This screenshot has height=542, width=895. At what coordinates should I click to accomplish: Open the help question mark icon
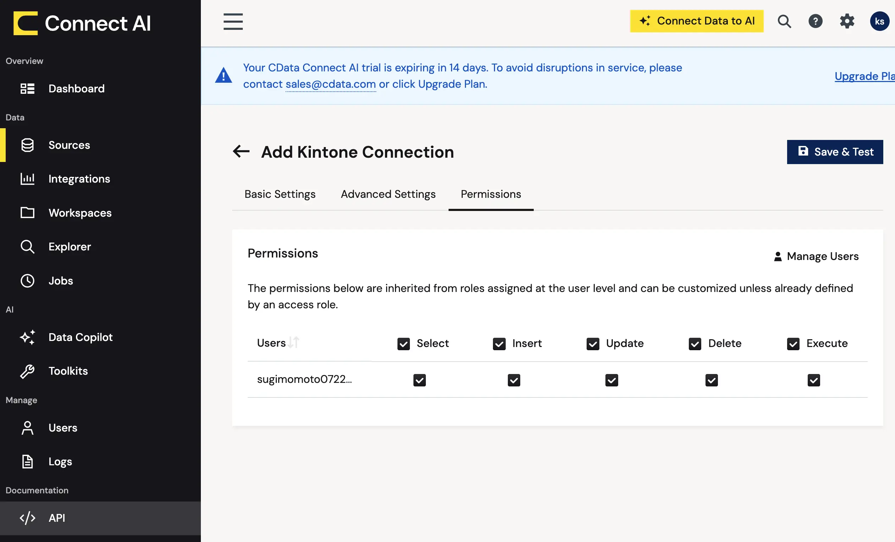pos(816,21)
